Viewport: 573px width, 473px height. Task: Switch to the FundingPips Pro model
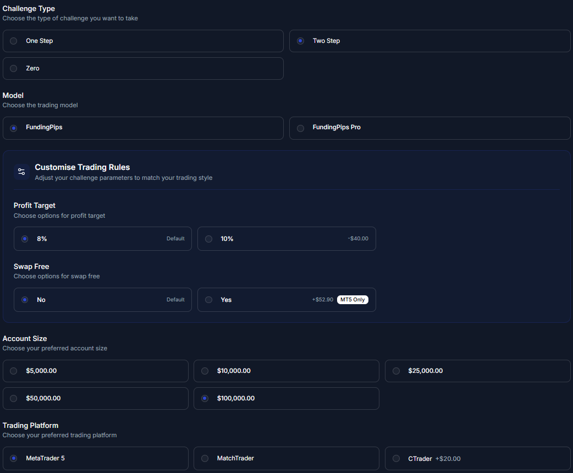click(x=300, y=128)
